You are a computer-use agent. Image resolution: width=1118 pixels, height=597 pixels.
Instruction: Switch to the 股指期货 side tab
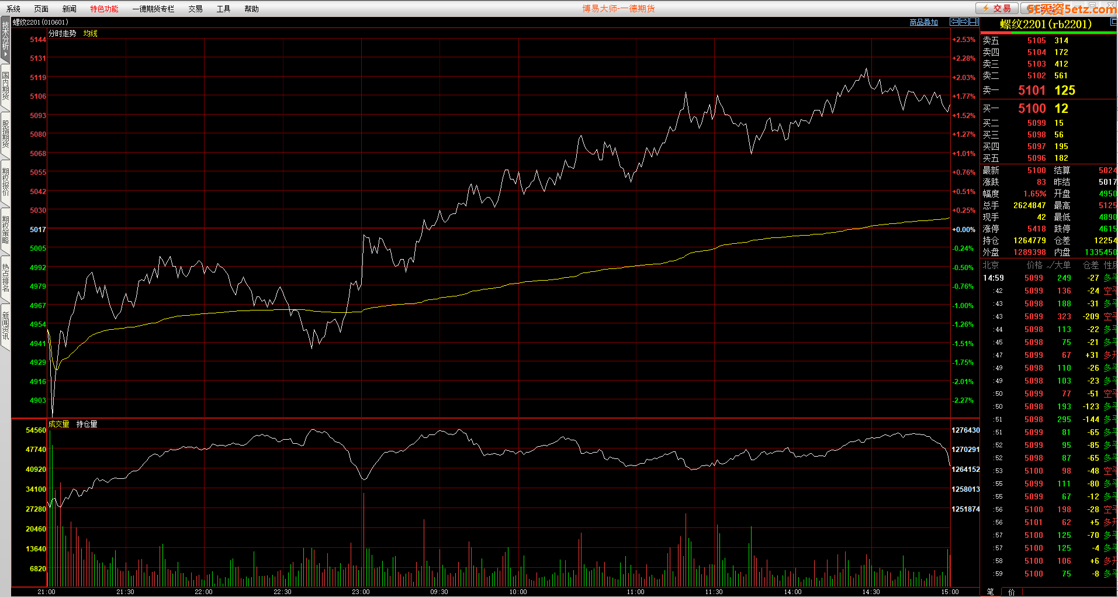[x=5, y=134]
